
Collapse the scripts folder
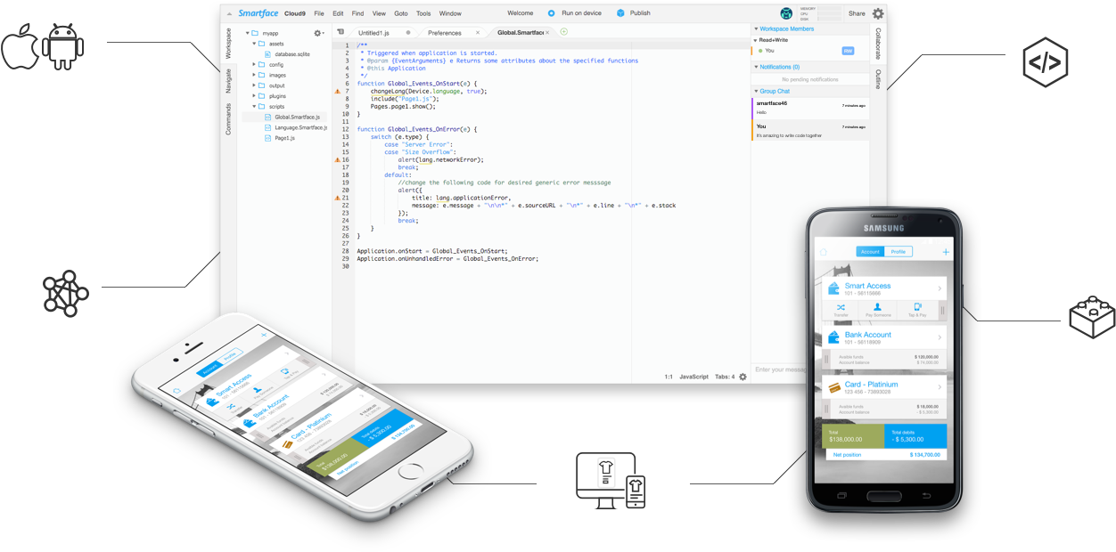[x=254, y=107]
